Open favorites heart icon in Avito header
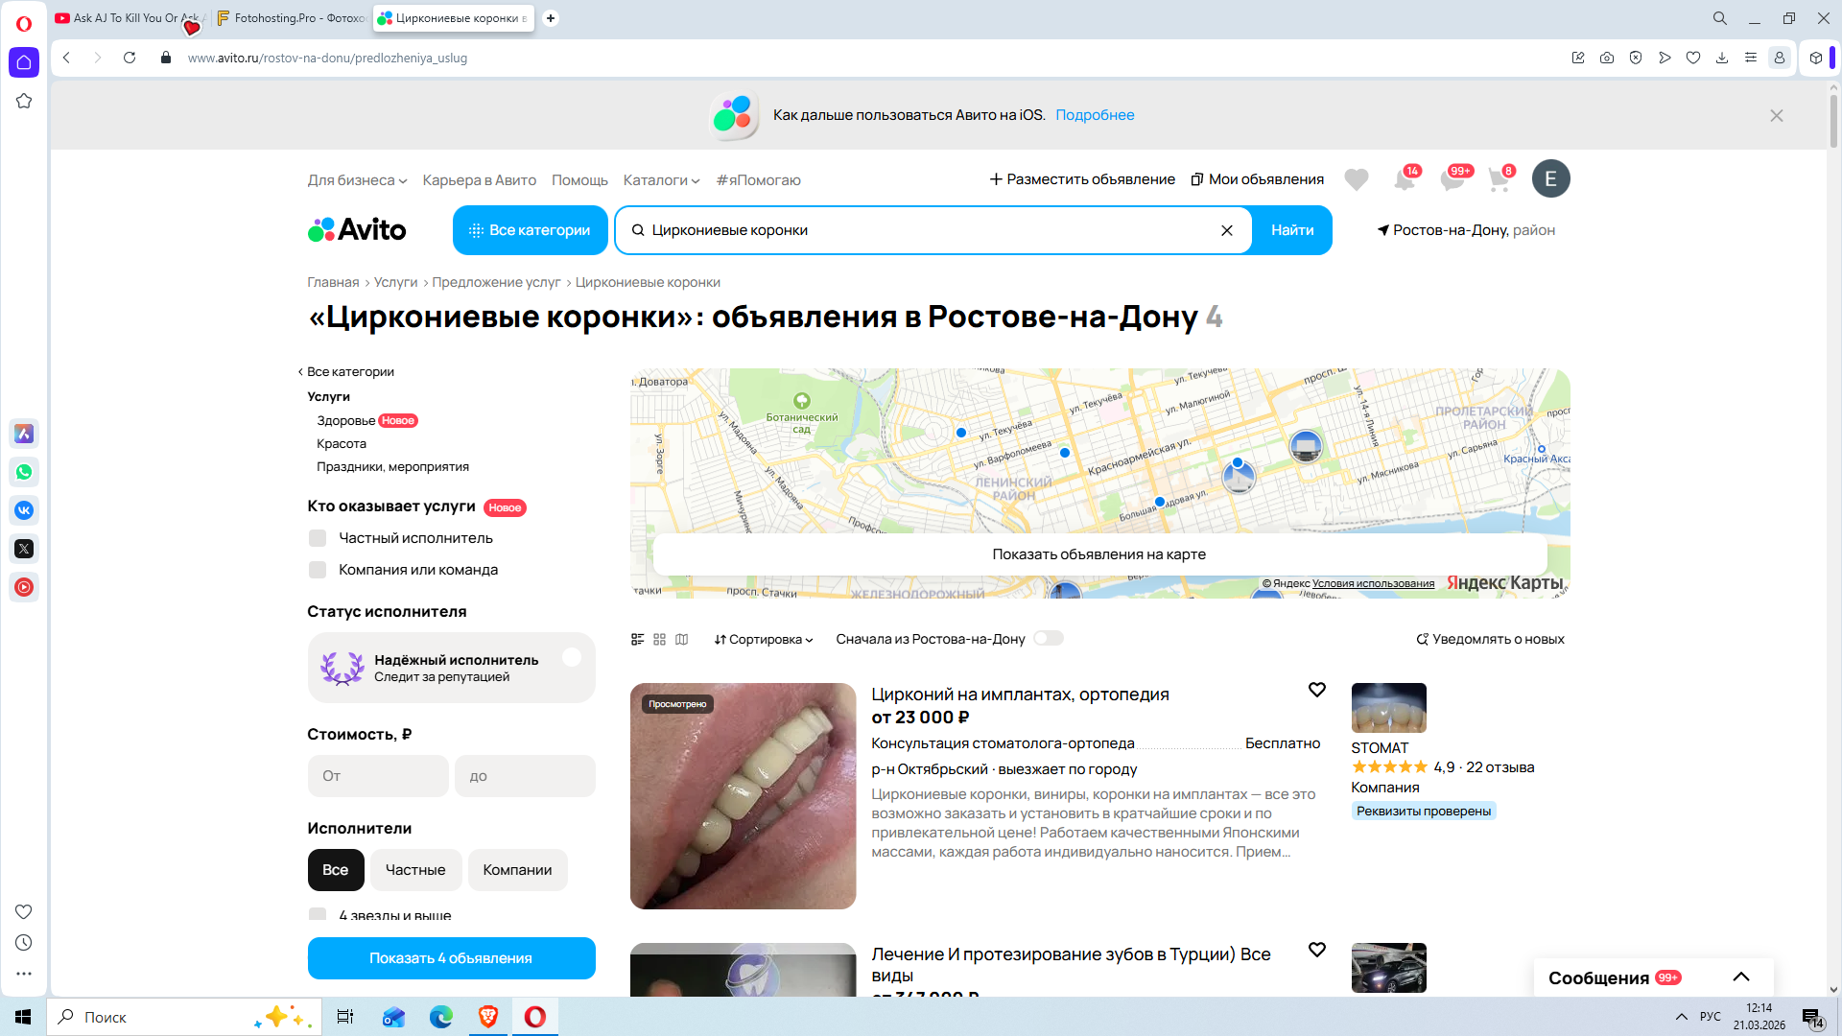Image resolution: width=1842 pixels, height=1036 pixels. pos(1356,179)
